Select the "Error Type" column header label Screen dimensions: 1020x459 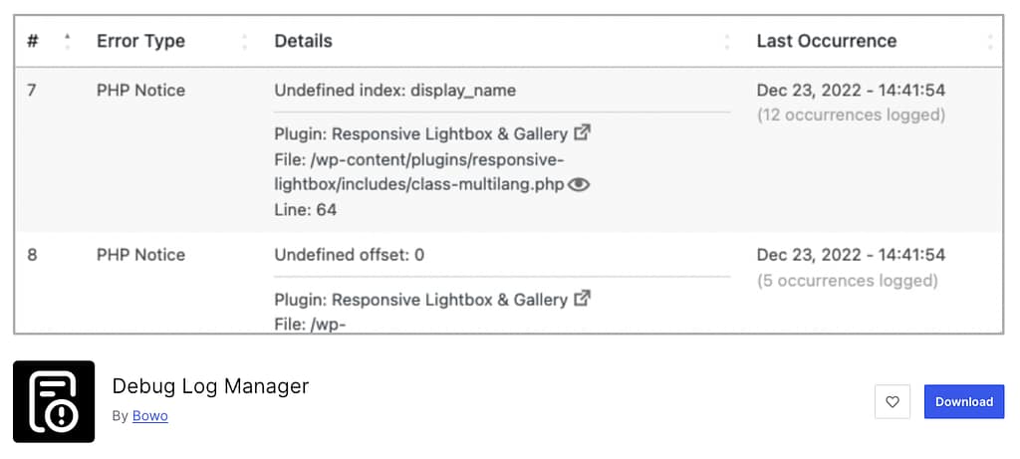pos(140,41)
